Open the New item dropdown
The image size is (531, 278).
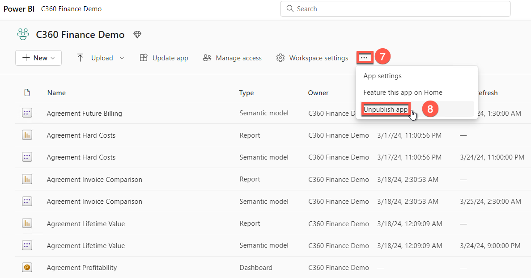[38, 58]
